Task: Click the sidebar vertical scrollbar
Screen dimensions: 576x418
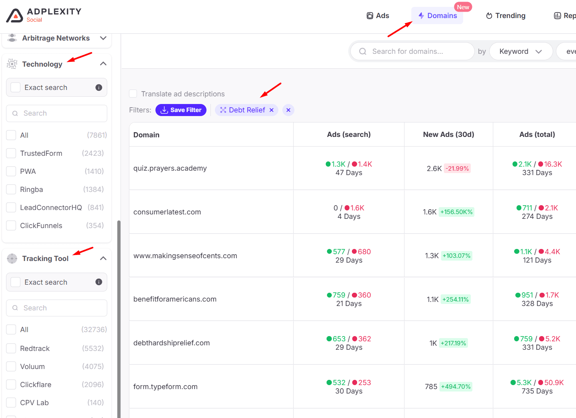Action: 118,319
